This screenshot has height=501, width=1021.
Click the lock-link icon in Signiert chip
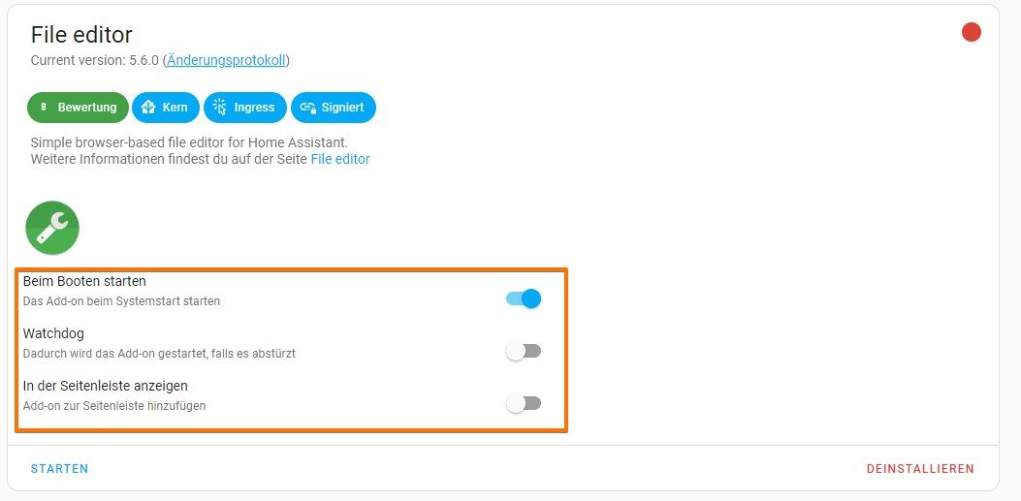pyautogui.click(x=308, y=108)
